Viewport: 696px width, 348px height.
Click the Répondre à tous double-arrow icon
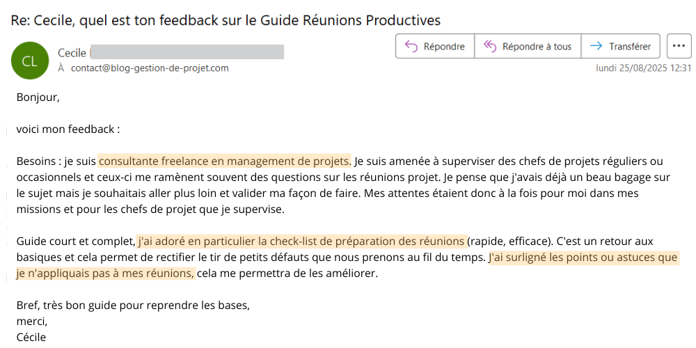[489, 46]
